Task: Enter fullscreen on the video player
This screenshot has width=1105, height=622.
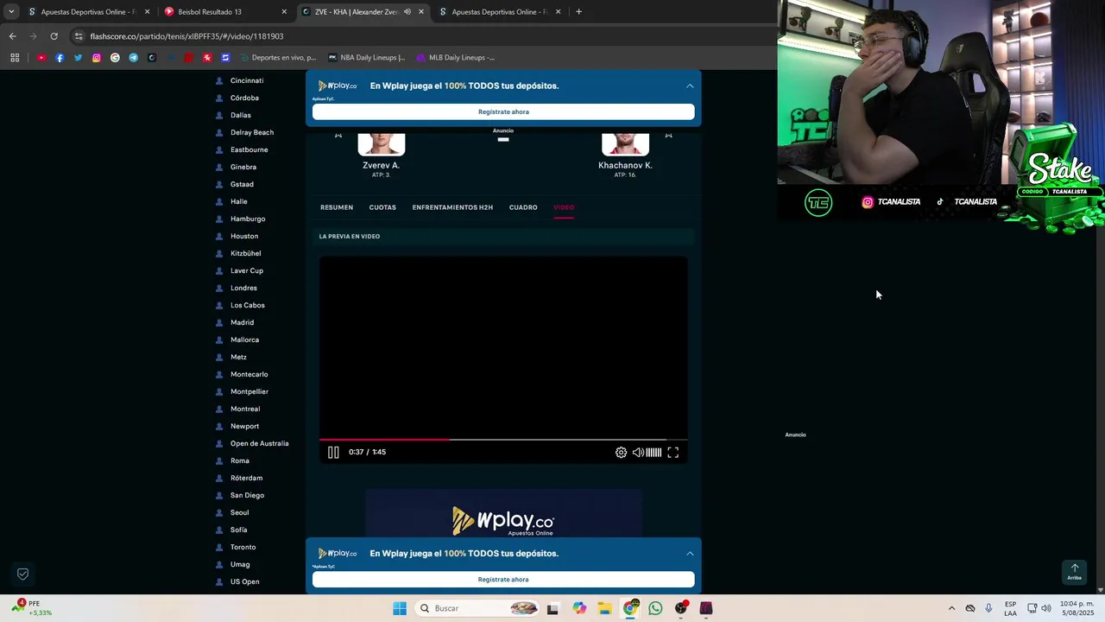Action: 673,452
